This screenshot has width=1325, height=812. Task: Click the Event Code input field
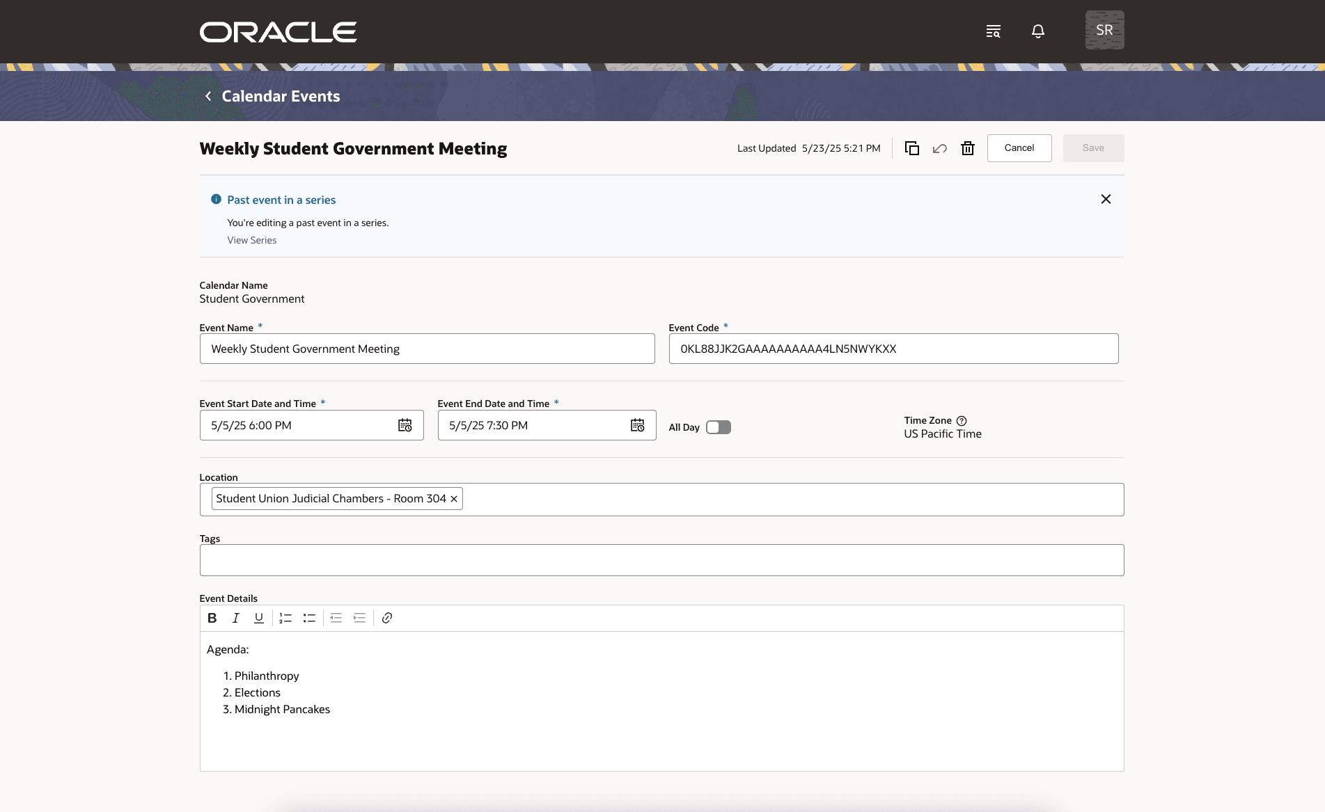(x=893, y=349)
